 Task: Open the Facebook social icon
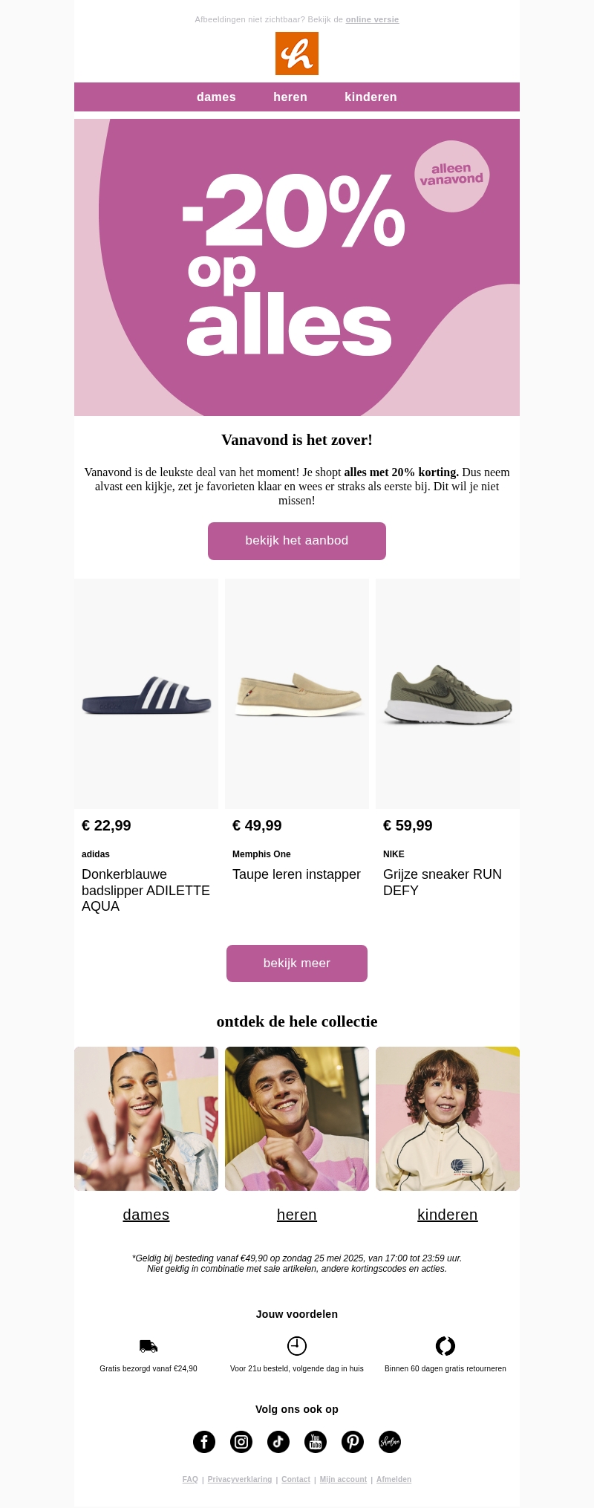pos(204,1442)
